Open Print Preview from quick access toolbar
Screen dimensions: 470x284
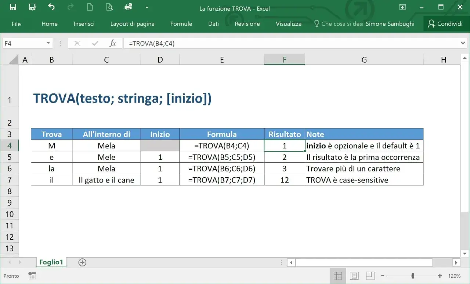point(109,7)
